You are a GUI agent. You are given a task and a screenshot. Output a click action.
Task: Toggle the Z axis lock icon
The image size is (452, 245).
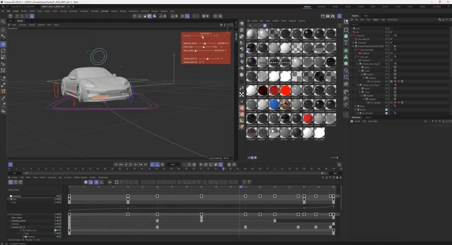[x=27, y=16]
